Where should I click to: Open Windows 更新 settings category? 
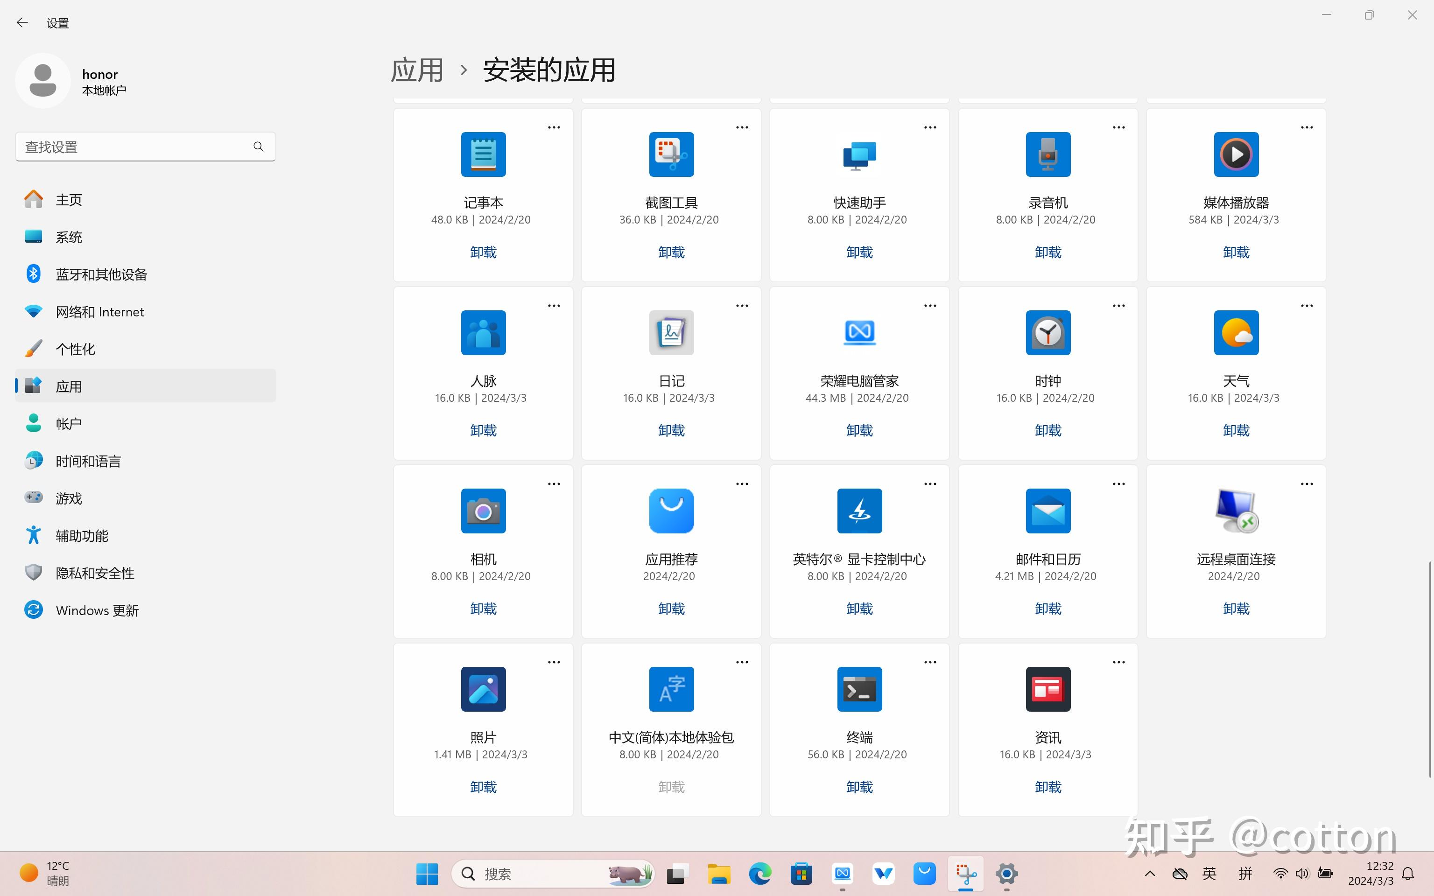145,610
